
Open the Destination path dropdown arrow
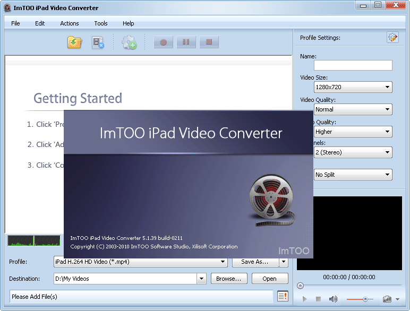pos(201,279)
